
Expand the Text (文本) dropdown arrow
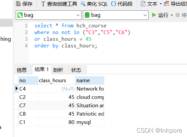click(161, 4)
